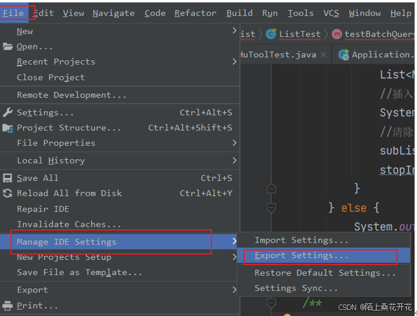Select Remote Development...
417x316 pixels.
coord(120,95)
